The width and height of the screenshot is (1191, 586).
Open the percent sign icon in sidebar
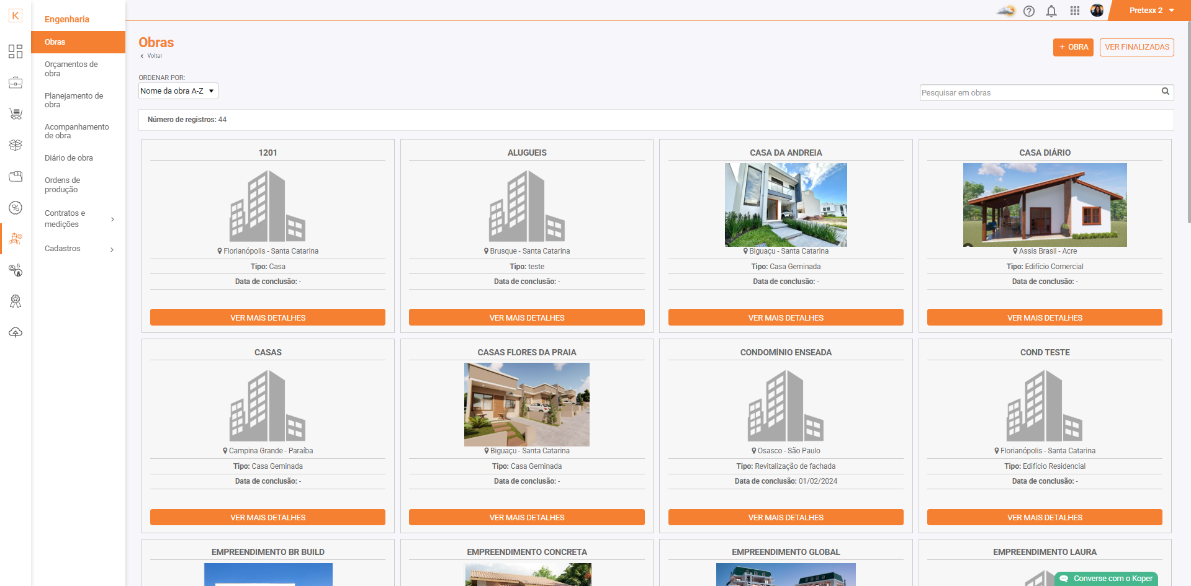[x=16, y=208]
